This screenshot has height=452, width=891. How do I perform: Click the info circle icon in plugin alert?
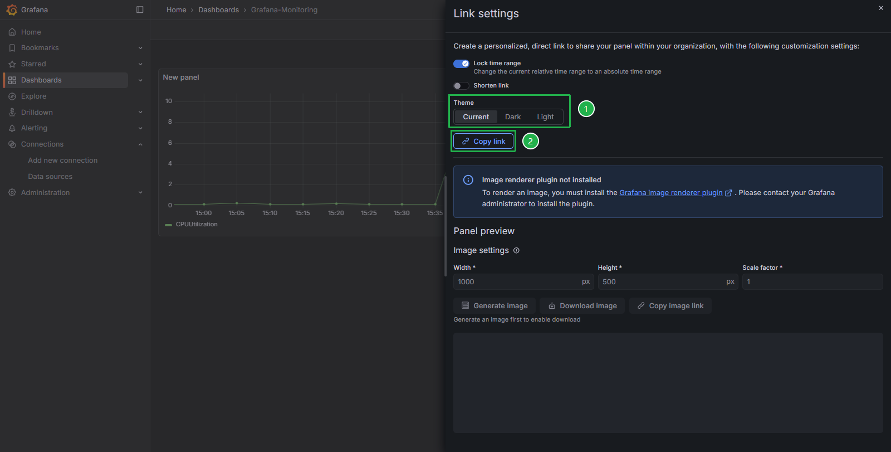tap(468, 180)
